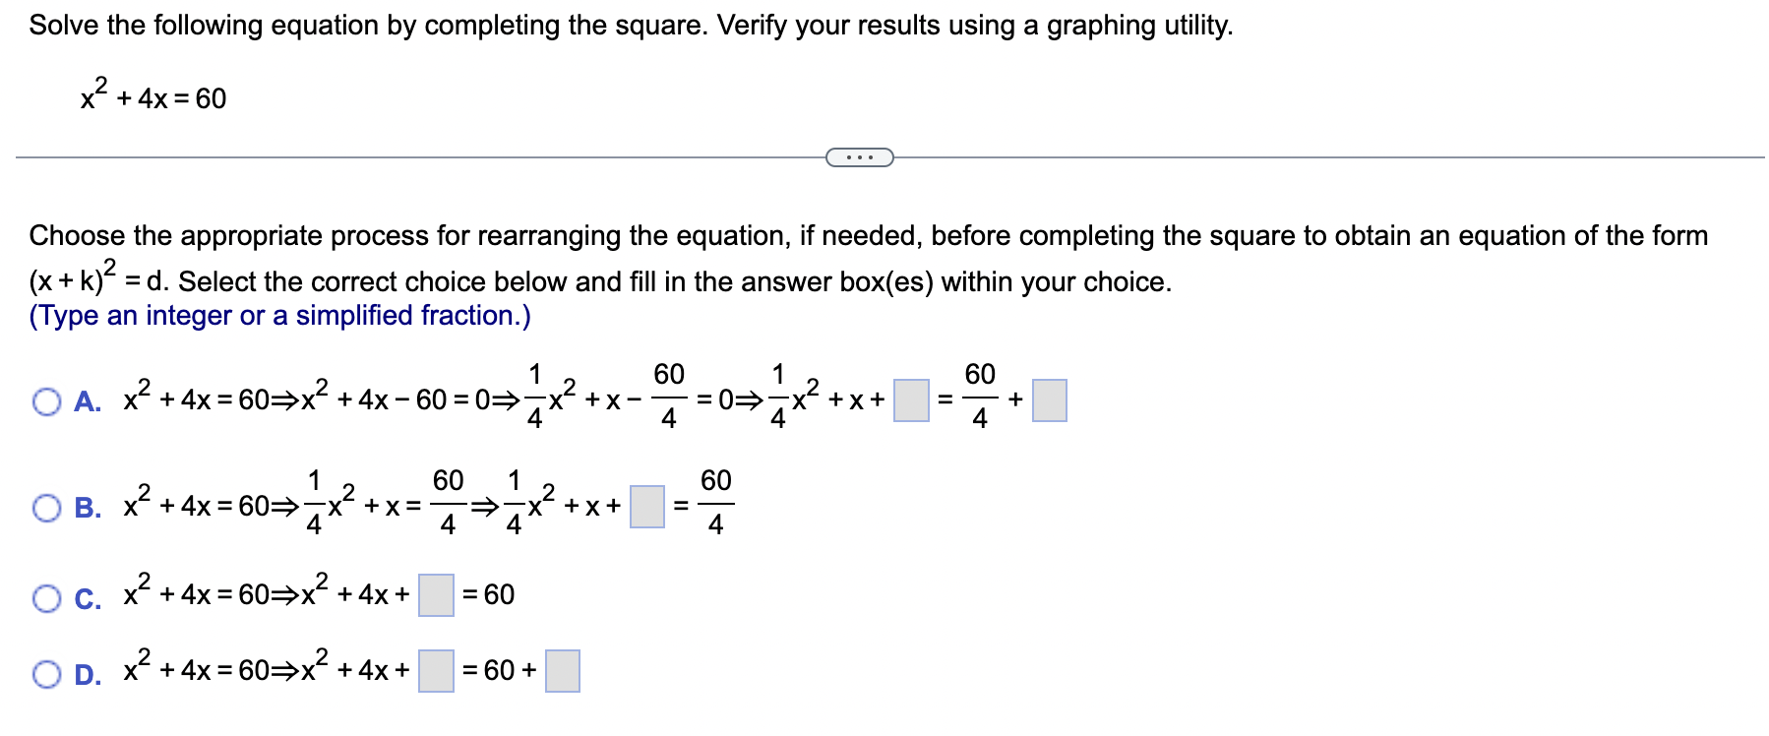Image resolution: width=1769 pixels, height=736 pixels.
Task: Focus the answer box in option C
Action: 436,595
